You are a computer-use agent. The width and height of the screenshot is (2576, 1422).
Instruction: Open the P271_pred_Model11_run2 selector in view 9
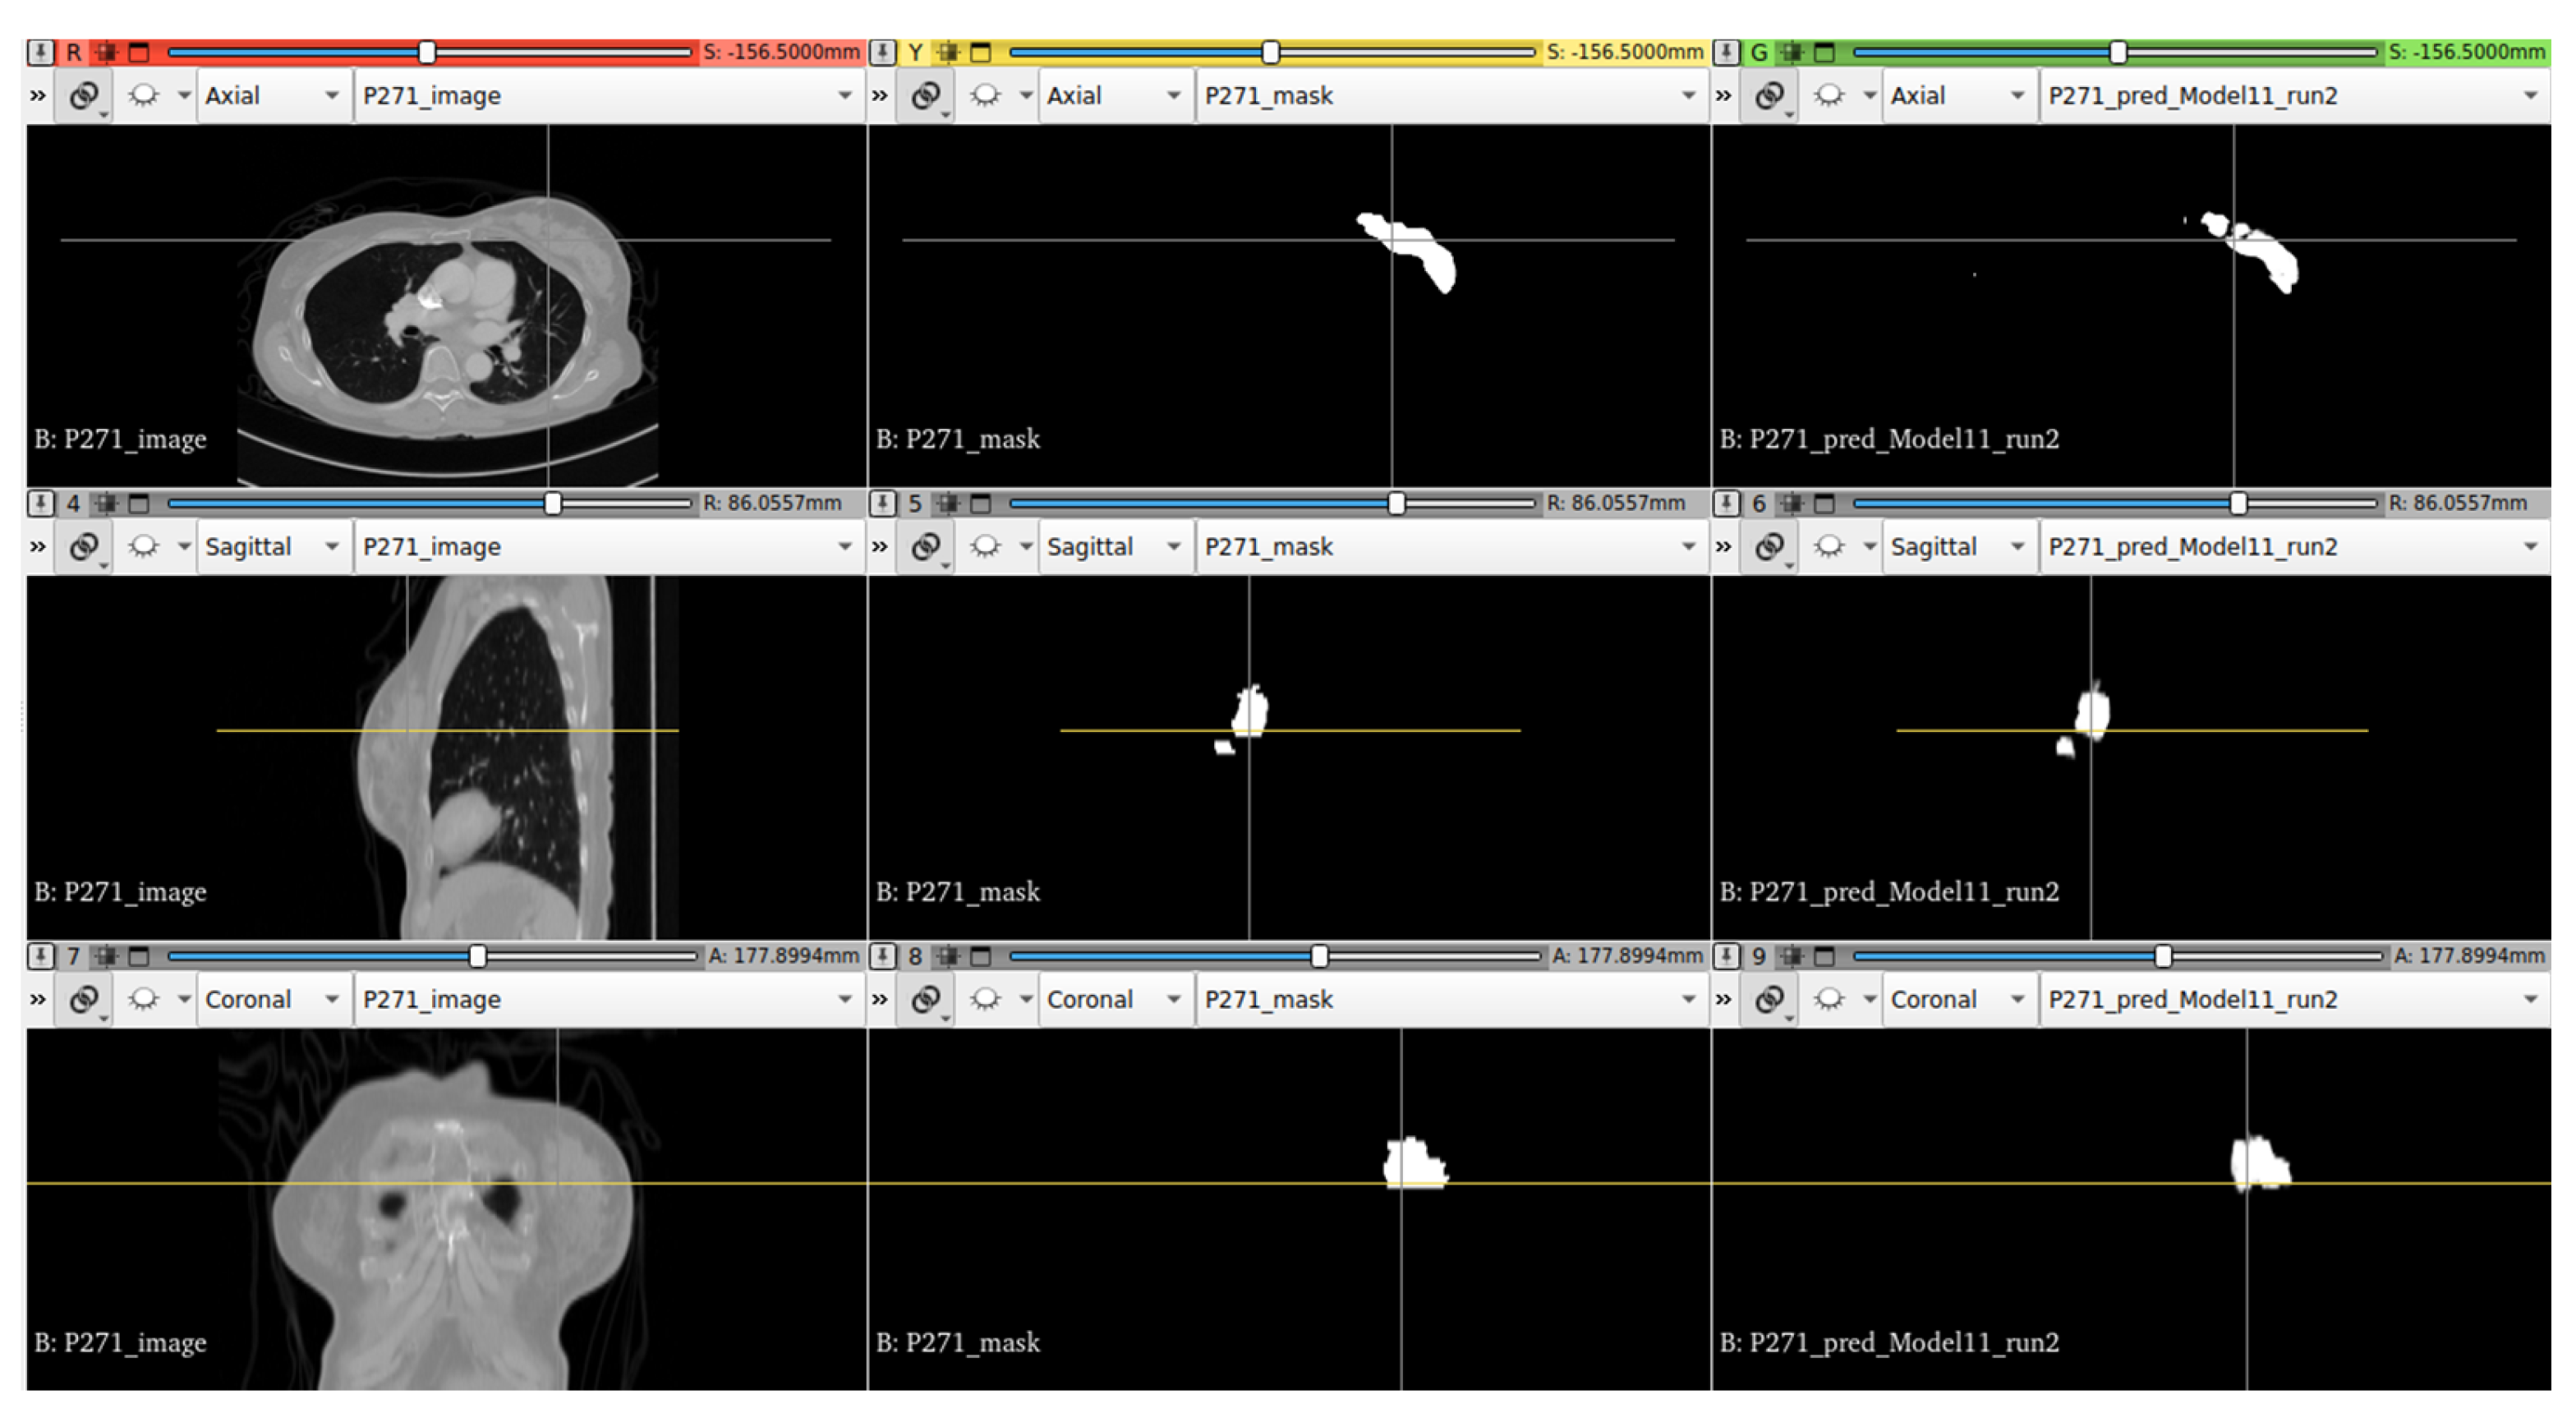tap(2294, 999)
